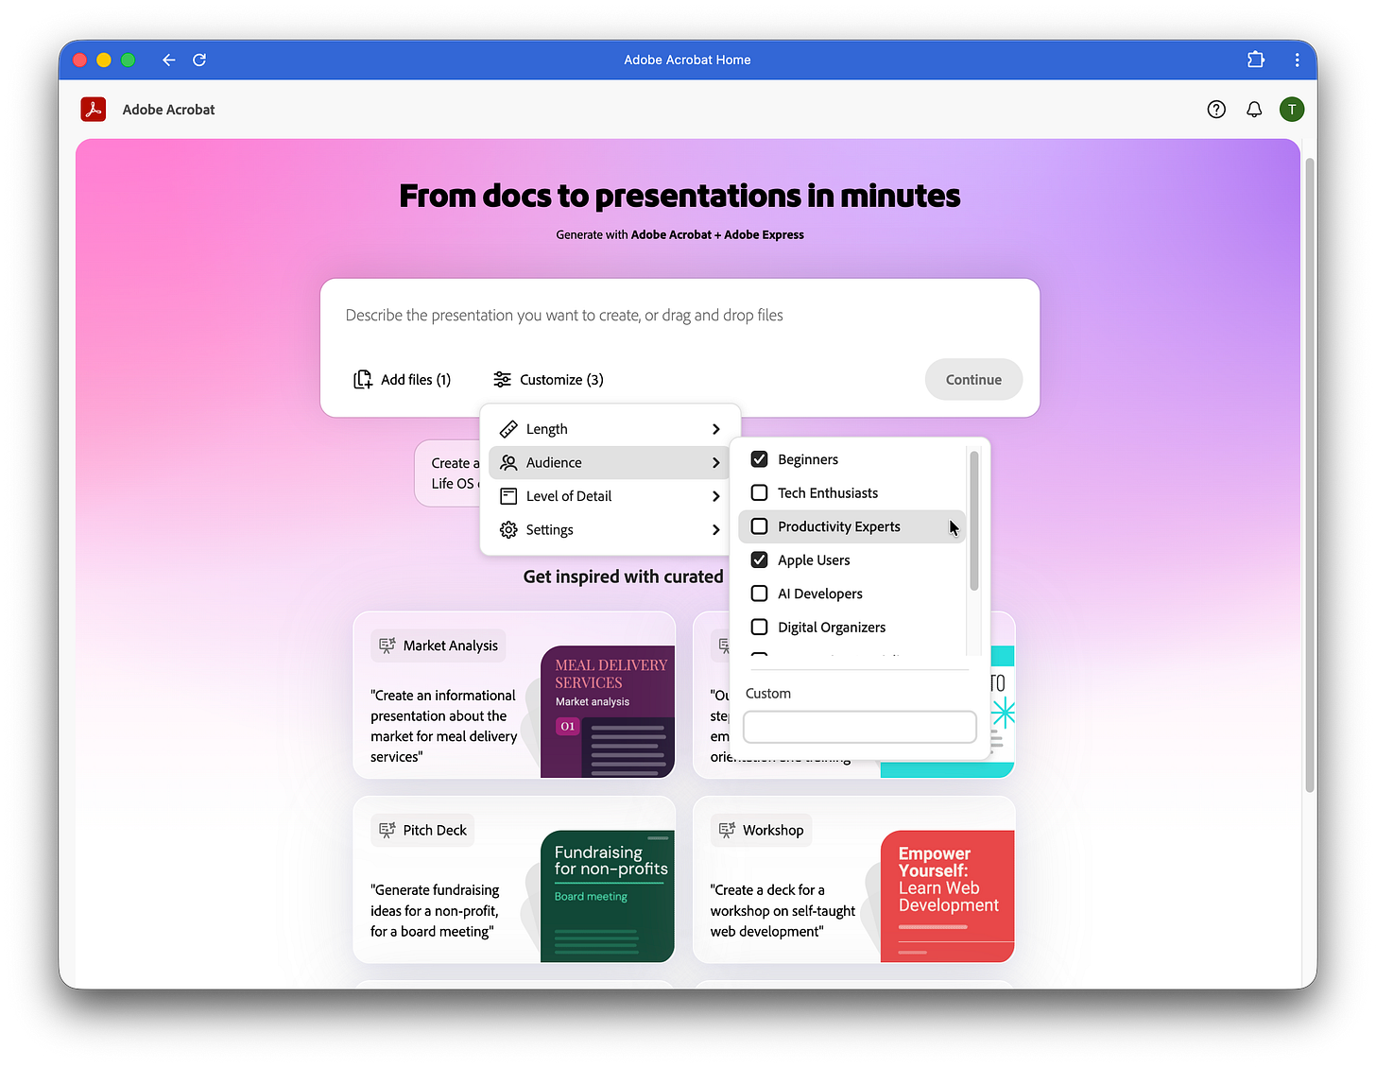Image resolution: width=1376 pixels, height=1067 pixels.
Task: Open the notifications bell icon
Action: pyautogui.click(x=1254, y=109)
